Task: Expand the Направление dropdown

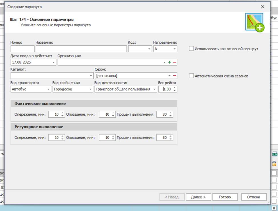Action: pos(174,49)
